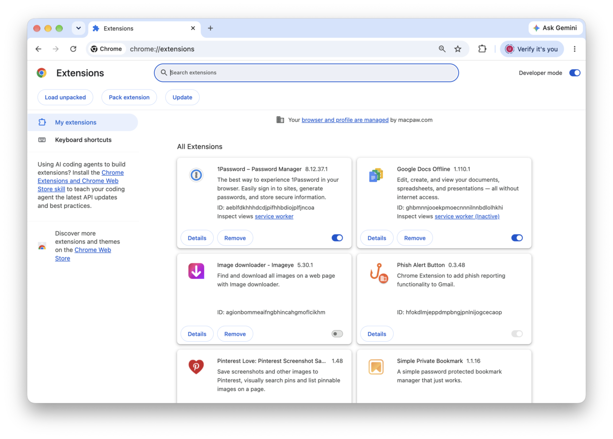Image resolution: width=613 pixels, height=439 pixels.
Task: Click Load unpacked button
Action: click(x=66, y=97)
